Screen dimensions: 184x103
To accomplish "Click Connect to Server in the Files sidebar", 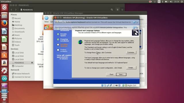I will 21,77.
